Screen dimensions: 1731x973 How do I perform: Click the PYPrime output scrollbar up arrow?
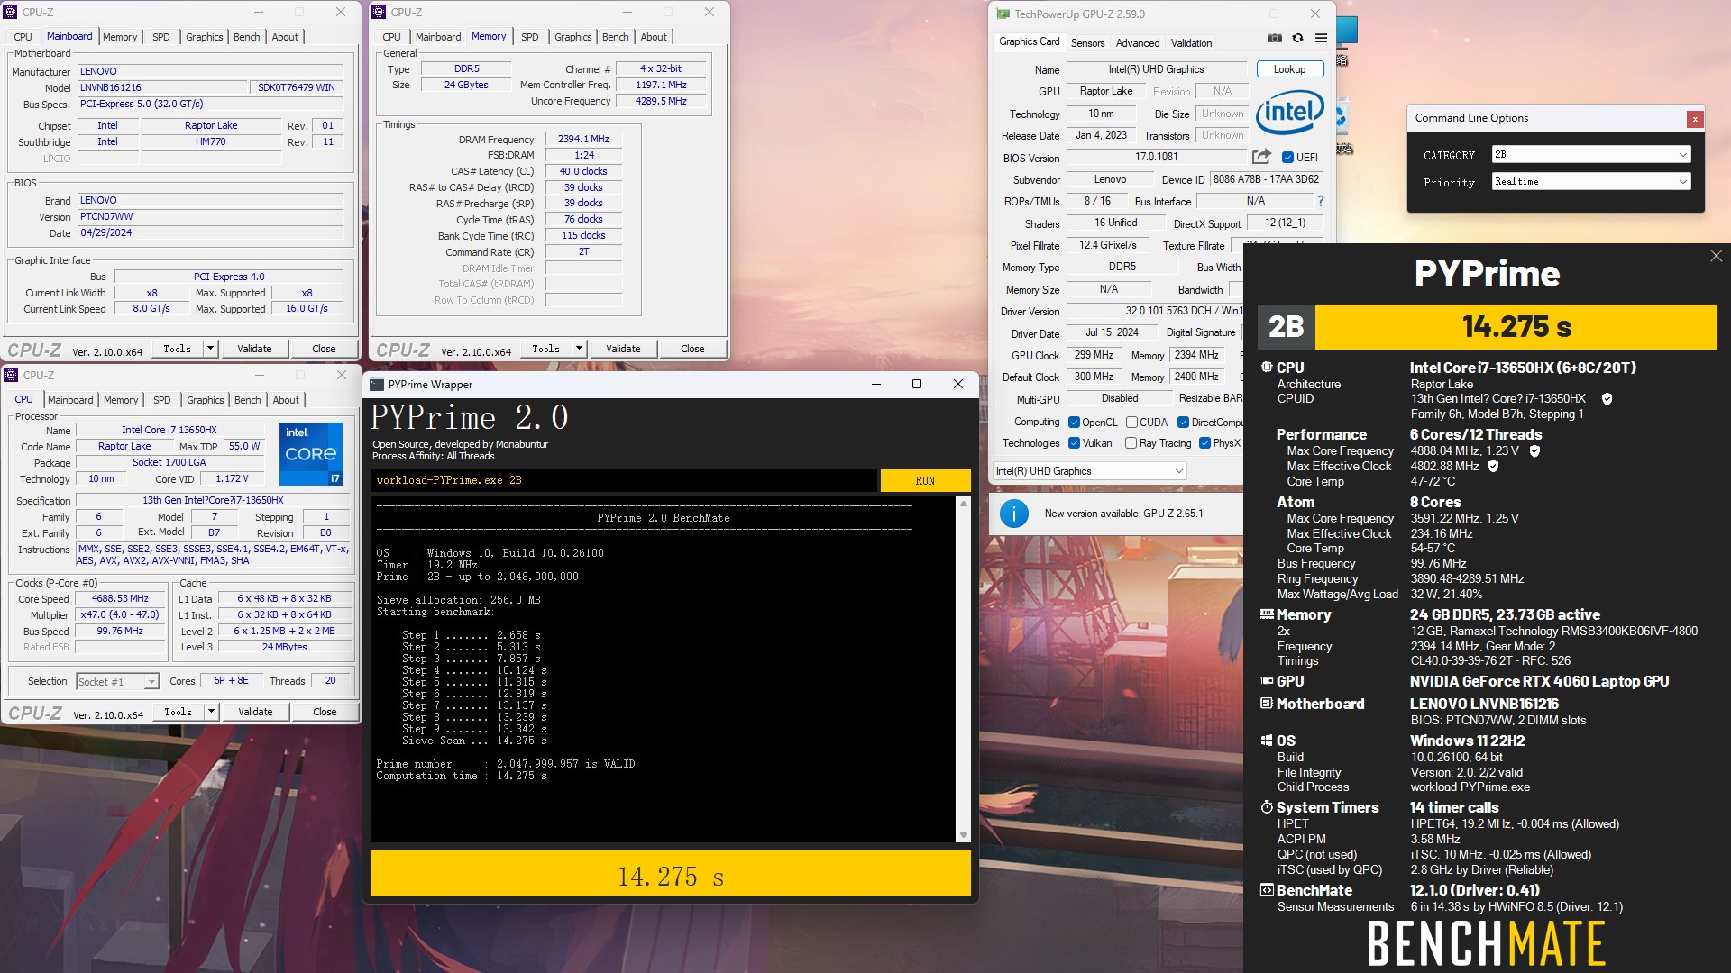point(963,504)
